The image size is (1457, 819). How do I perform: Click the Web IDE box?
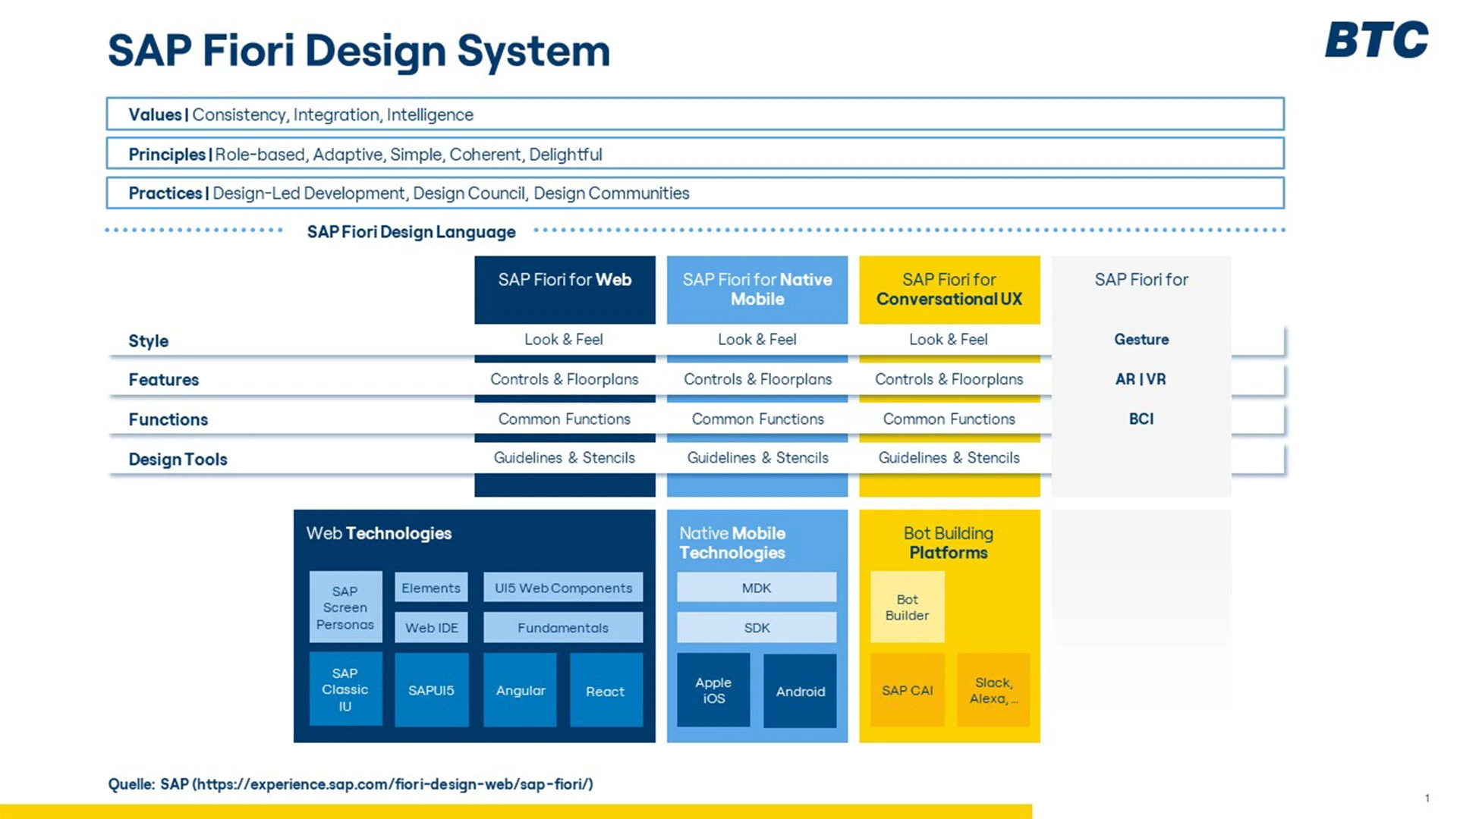(x=431, y=627)
